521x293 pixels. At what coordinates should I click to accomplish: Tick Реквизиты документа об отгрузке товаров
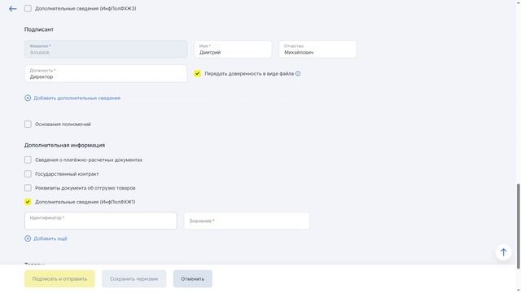pyautogui.click(x=28, y=188)
